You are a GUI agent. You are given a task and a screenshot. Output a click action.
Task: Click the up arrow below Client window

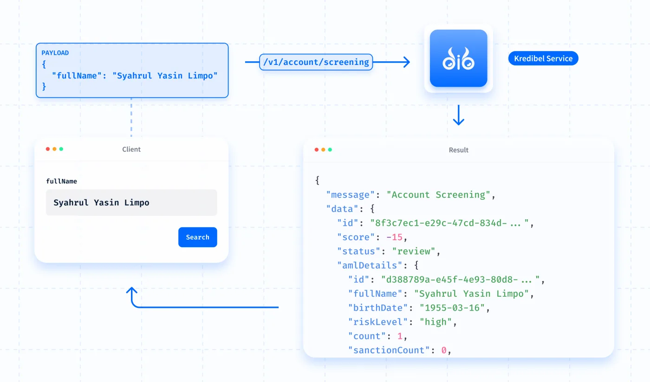pos(132,293)
